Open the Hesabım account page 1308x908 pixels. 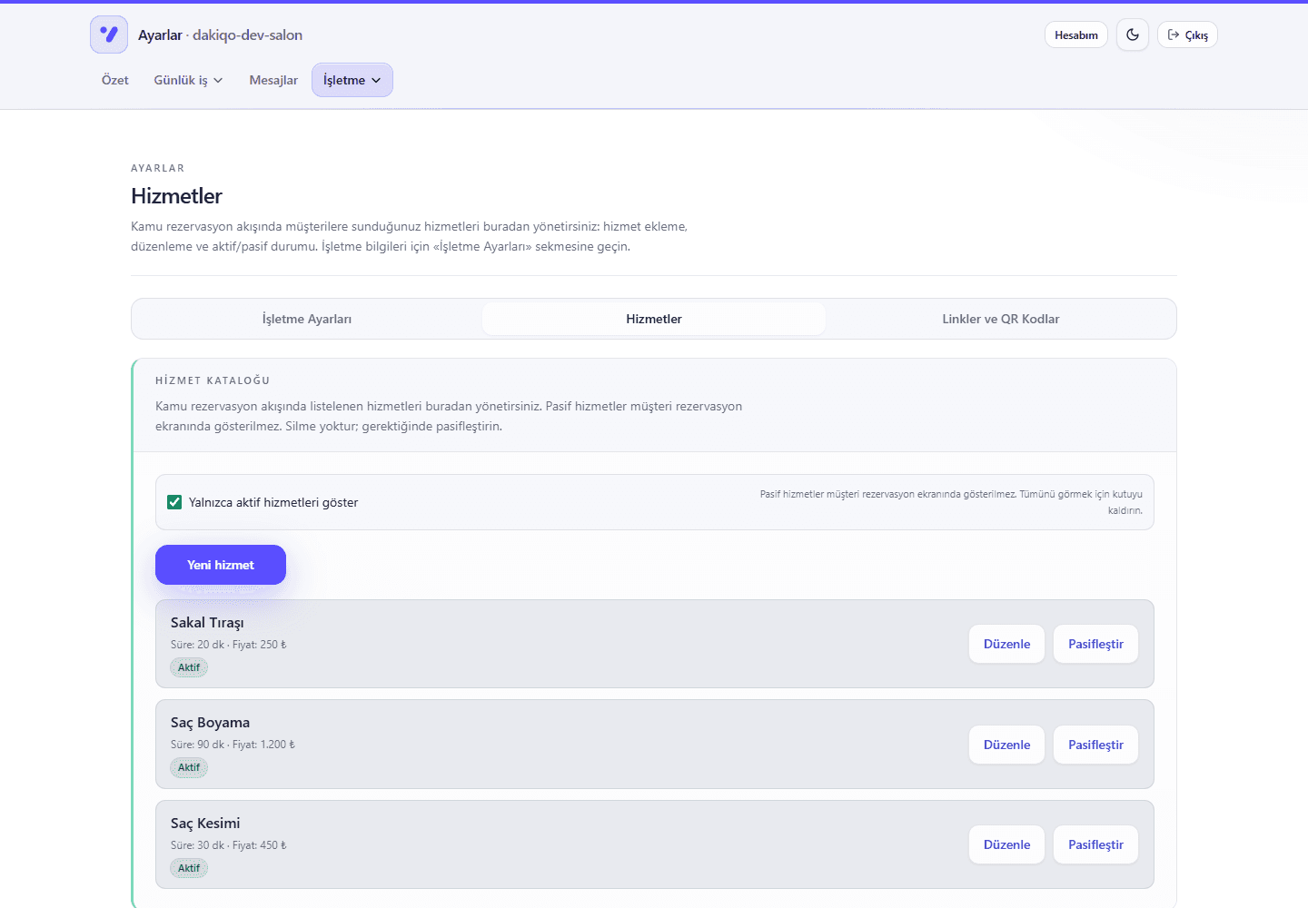[x=1076, y=35]
